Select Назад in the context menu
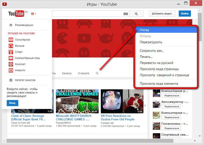The height and width of the screenshot is (145, 204). click(x=166, y=30)
